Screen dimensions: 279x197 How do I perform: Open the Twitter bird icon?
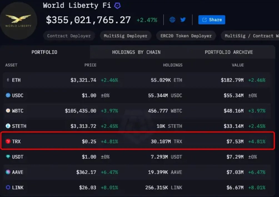[183, 20]
